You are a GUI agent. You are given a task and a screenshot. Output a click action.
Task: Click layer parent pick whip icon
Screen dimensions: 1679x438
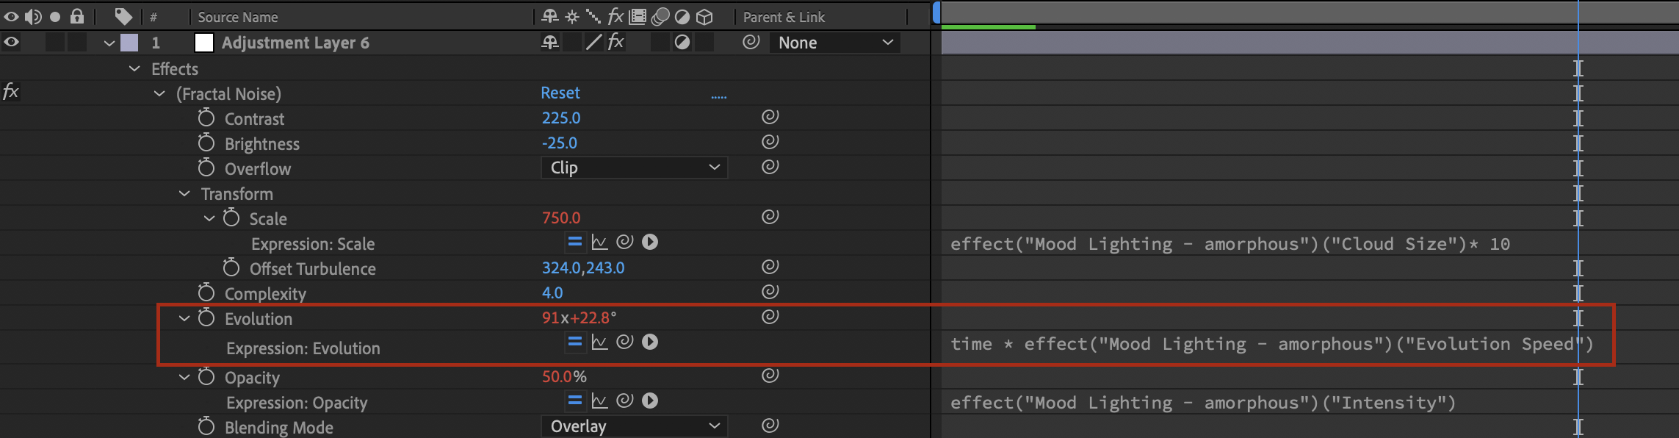751,42
